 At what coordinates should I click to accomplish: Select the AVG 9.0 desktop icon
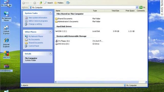click(x=6, y=55)
